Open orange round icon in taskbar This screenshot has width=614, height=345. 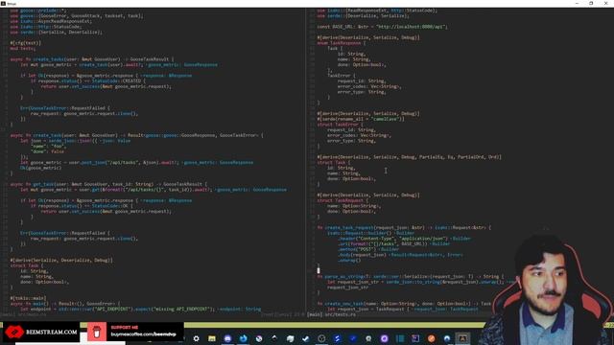pos(431,338)
